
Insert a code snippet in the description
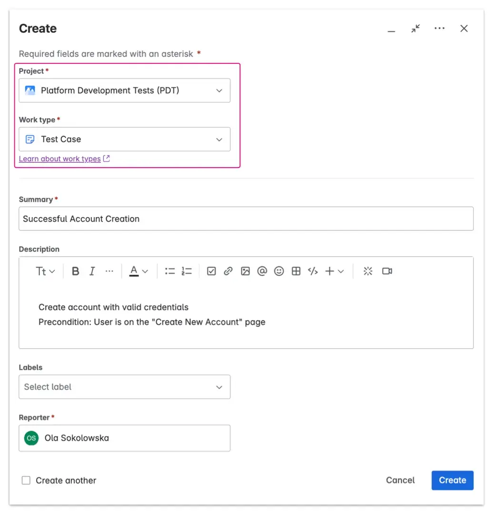click(313, 271)
